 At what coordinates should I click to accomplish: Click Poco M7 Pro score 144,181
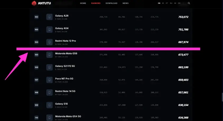(139, 80)
